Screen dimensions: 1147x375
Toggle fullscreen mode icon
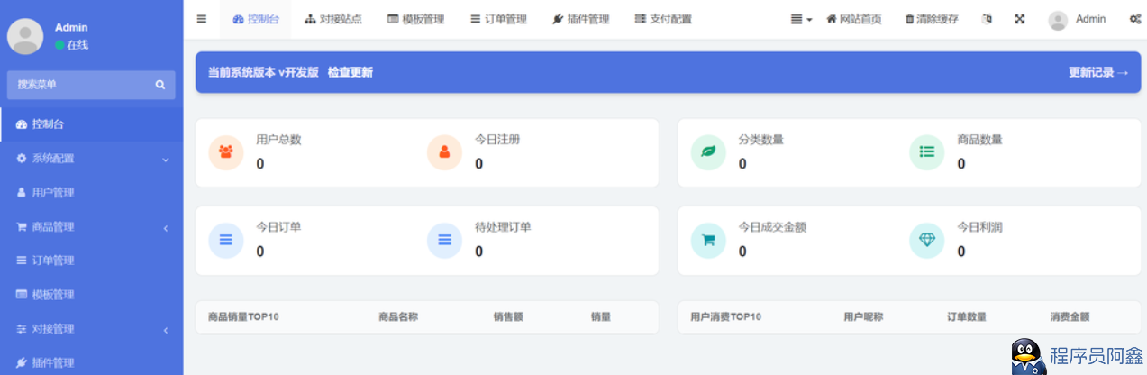[1020, 19]
